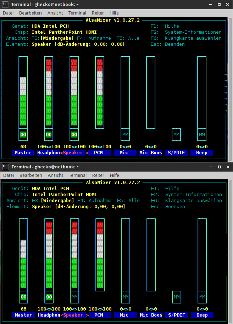Select highlighted Speaker channel label in top window
233x324 pixels.
74,153
